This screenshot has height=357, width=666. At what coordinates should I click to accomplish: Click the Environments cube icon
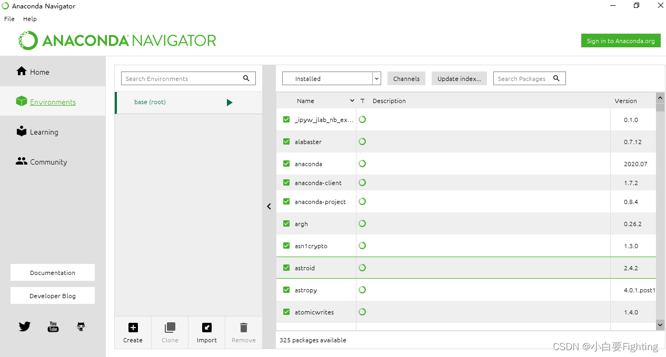(22, 101)
